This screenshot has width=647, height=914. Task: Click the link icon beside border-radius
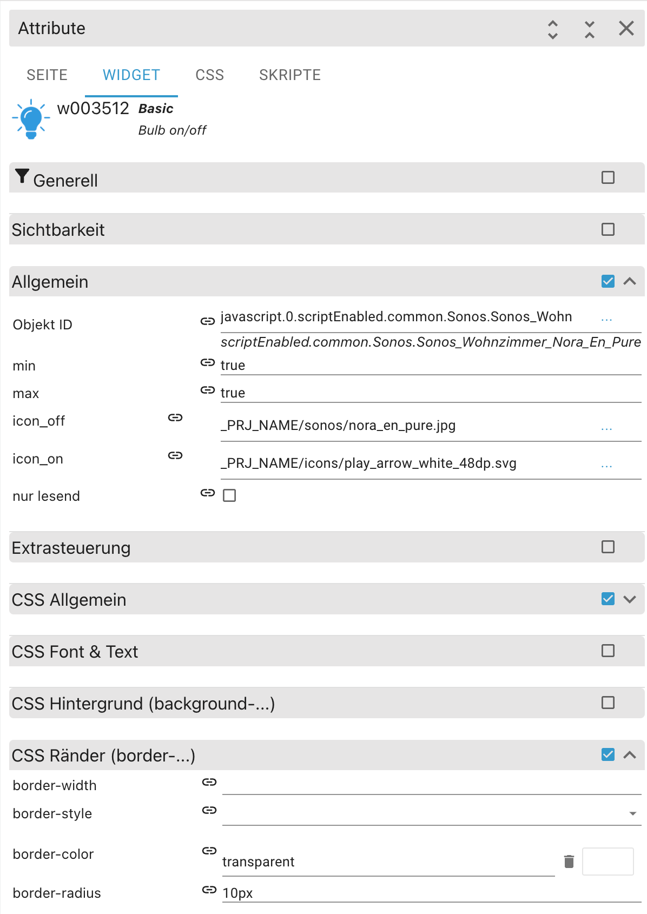(209, 890)
